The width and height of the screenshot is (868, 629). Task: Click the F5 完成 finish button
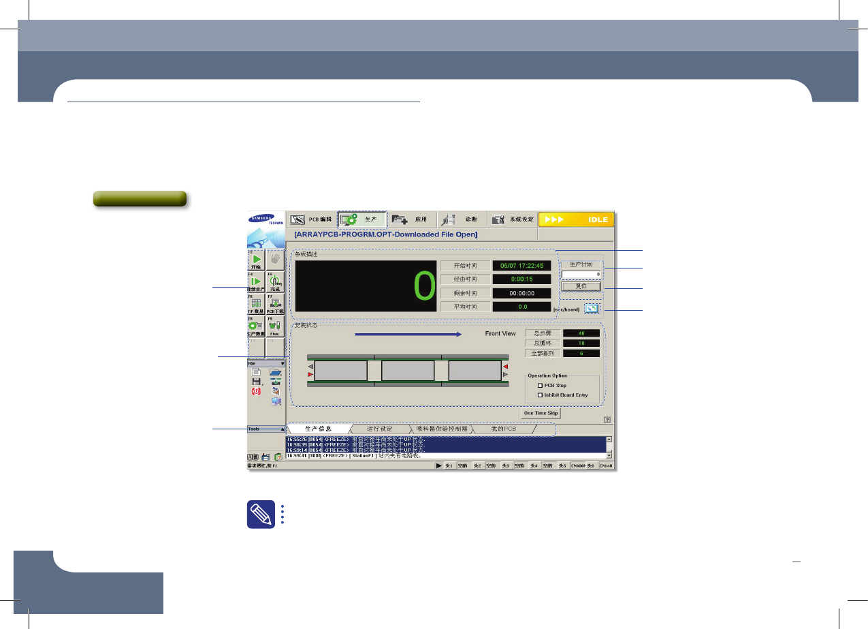click(x=275, y=283)
